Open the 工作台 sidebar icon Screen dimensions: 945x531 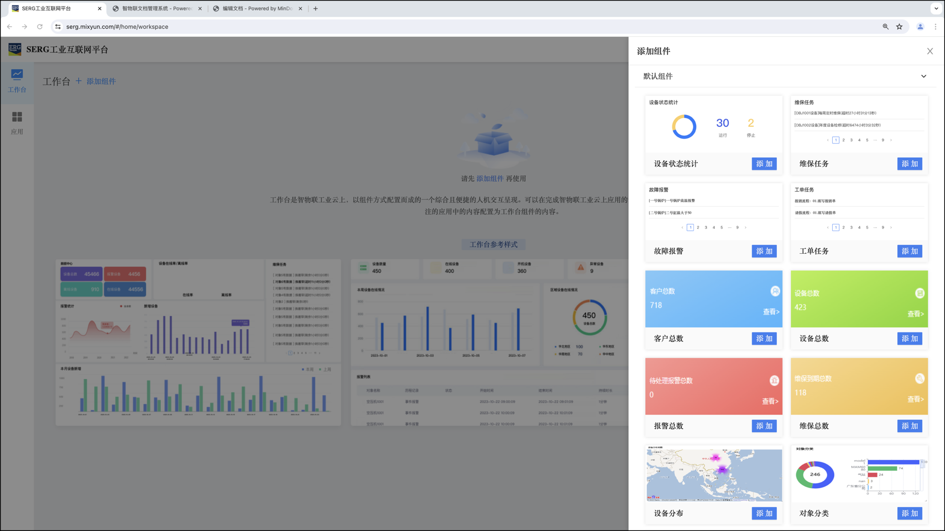17,75
